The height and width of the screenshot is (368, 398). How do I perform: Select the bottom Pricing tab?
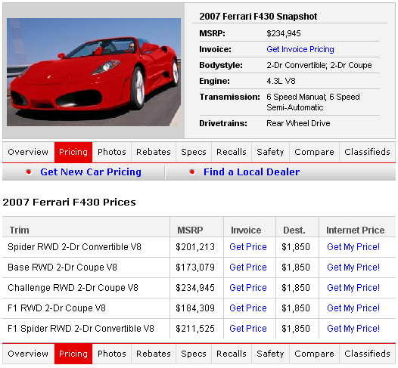[73, 354]
